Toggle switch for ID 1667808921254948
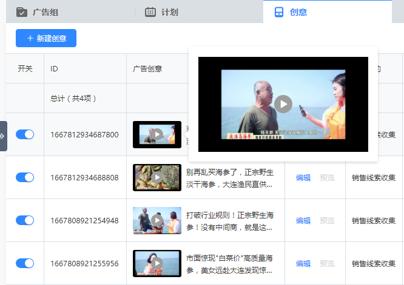Screen dimensions: 404x285 pos(25,220)
